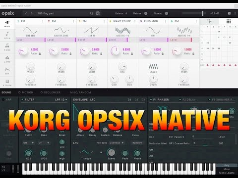
Task: Toggle operator 6 ratio lock
Action: click(x=193, y=54)
